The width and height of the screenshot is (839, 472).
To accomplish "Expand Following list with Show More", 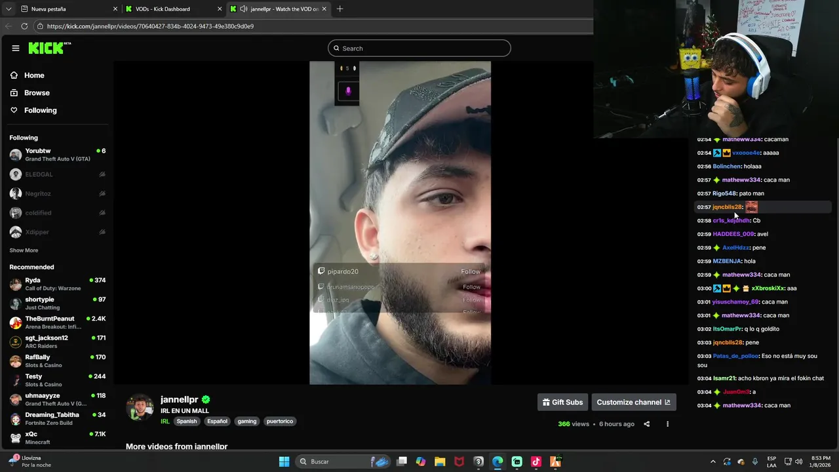I will tap(24, 250).
